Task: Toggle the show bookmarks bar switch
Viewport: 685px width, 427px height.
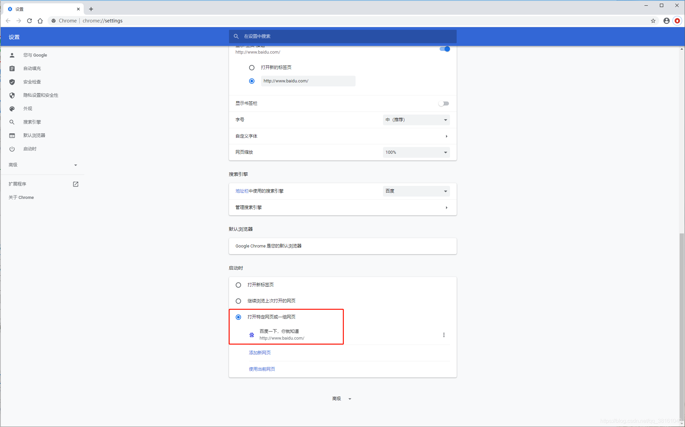Action: tap(444, 103)
